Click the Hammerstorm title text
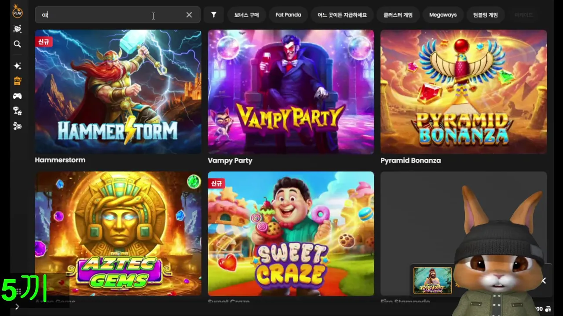The image size is (563, 316). click(x=60, y=160)
